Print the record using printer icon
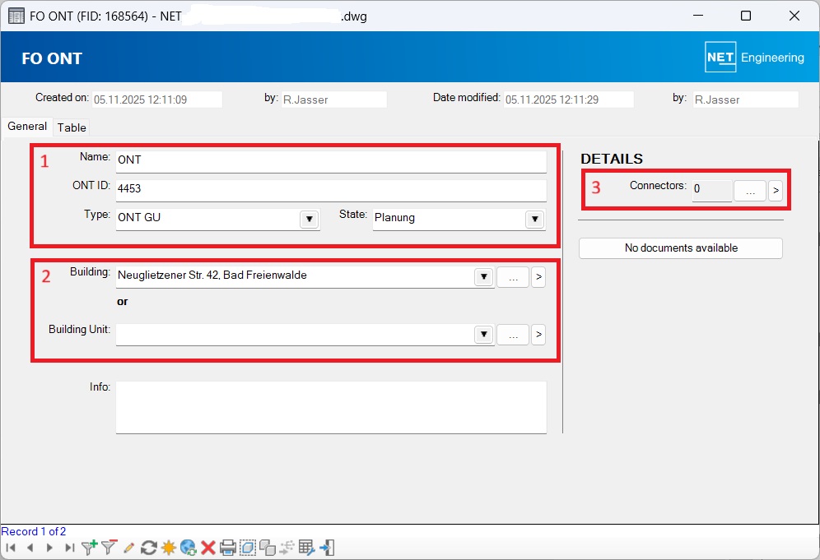 [x=228, y=548]
